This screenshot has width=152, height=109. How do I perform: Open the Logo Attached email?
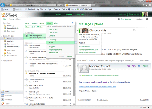click(35, 46)
